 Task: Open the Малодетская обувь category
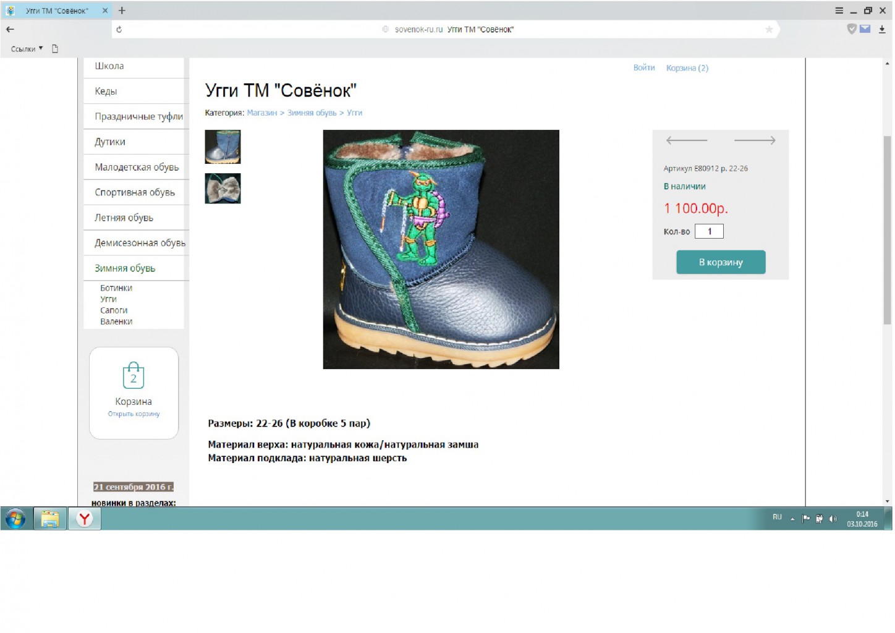(x=136, y=168)
